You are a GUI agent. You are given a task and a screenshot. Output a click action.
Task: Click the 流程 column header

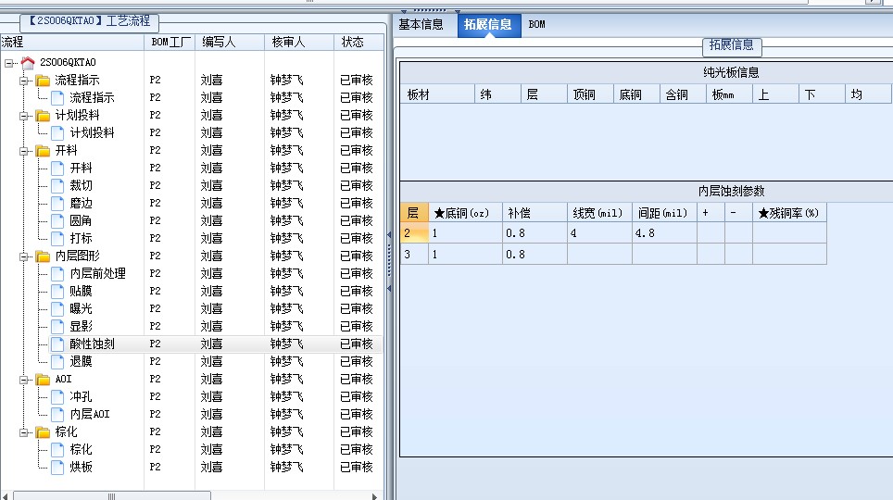pyautogui.click(x=71, y=43)
